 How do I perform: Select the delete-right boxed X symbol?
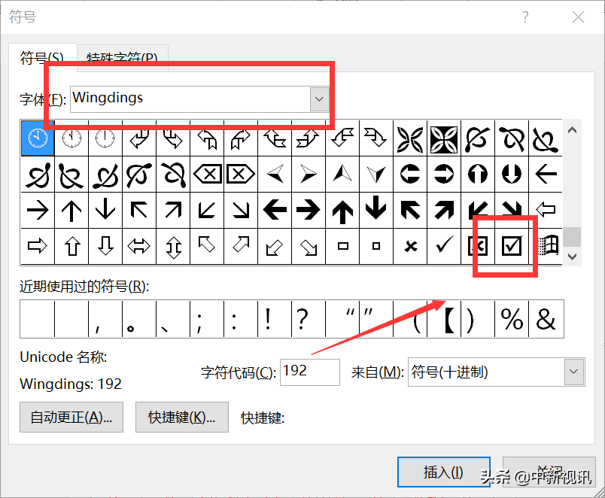(241, 175)
